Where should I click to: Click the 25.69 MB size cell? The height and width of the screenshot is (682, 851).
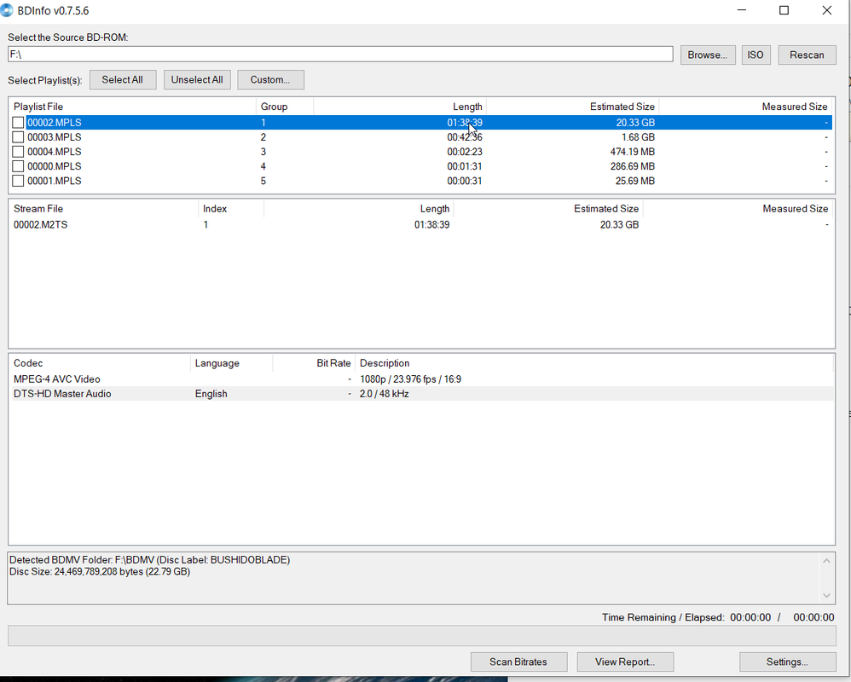(635, 182)
